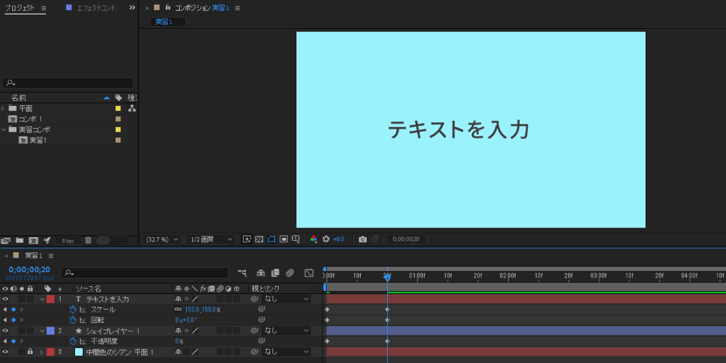
Task: Hide シェイプレイヤー 1 layer with eye
Action: pos(5,330)
